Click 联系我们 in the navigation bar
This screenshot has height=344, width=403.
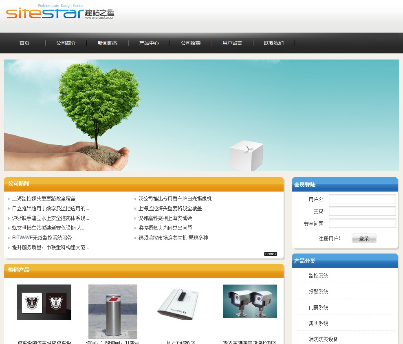click(274, 43)
